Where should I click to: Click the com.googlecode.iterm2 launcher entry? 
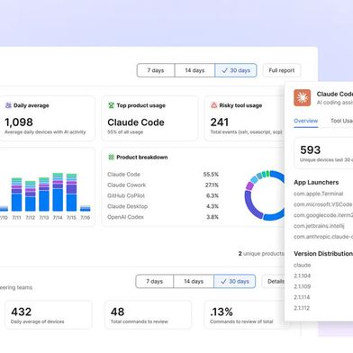coord(323,215)
